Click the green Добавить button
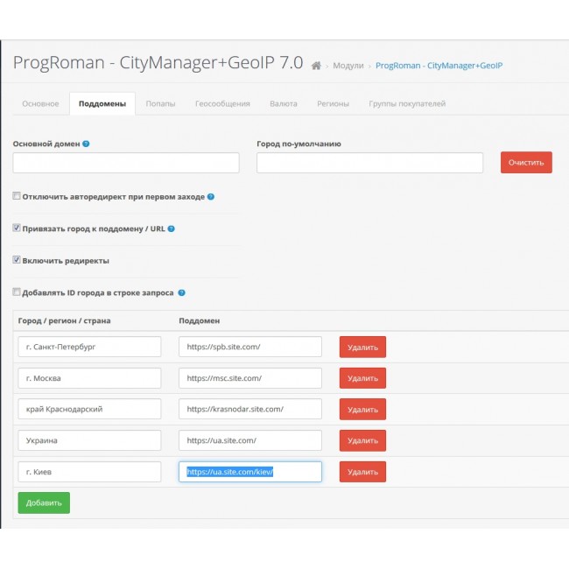Image resolution: width=569 pixels, height=569 pixels. (x=44, y=502)
